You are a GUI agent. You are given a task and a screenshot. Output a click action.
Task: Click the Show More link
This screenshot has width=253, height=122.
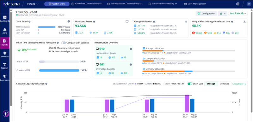pyautogui.click(x=239, y=84)
